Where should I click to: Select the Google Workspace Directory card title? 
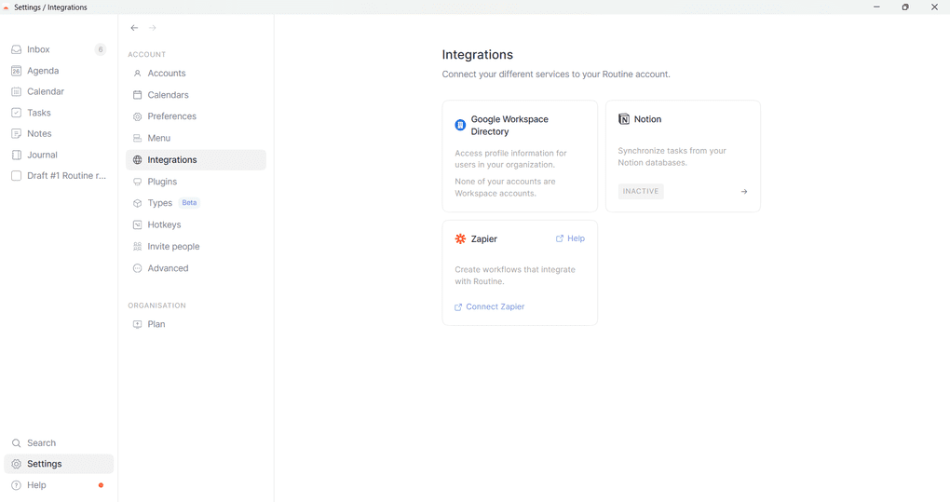(x=509, y=126)
